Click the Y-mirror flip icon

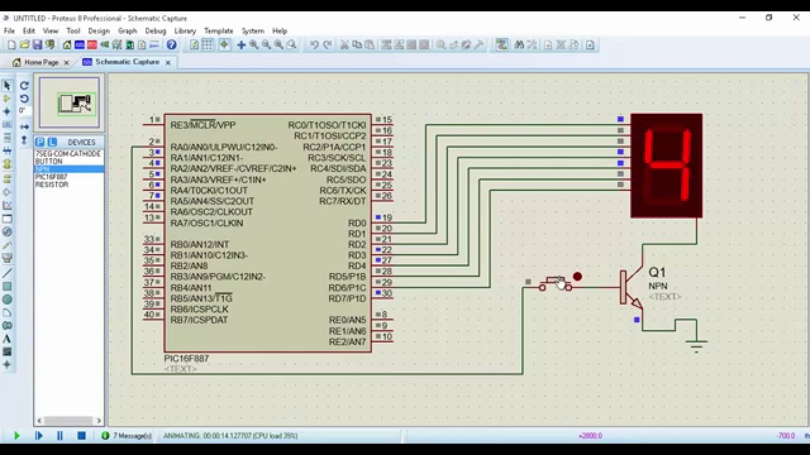(24, 140)
